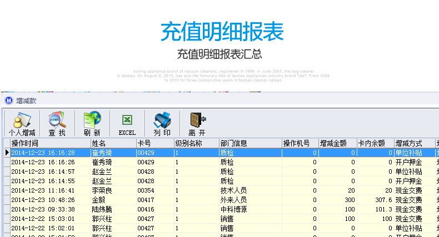Screen dimensions: 439x237
Task: Click the 姓名 column header
Action: [112, 143]
